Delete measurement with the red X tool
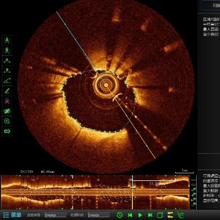Image resolution: width=220 pixels, height=220 pixels. (x=7, y=101)
